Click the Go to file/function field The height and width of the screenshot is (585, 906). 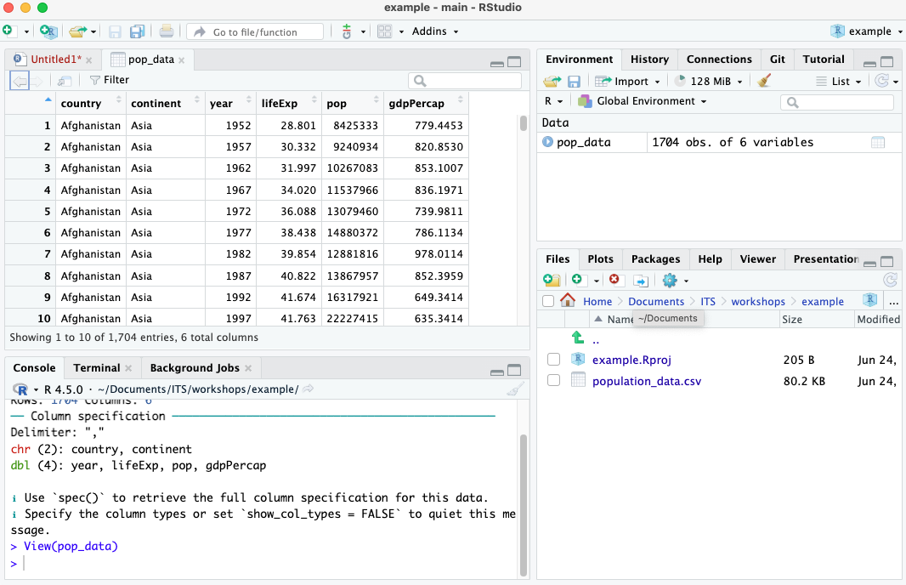[x=255, y=31]
